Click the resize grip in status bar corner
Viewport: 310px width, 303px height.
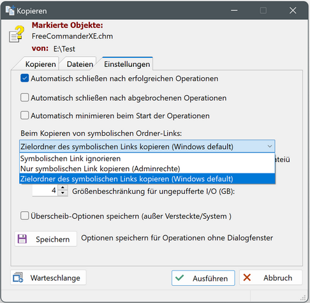click(x=303, y=297)
